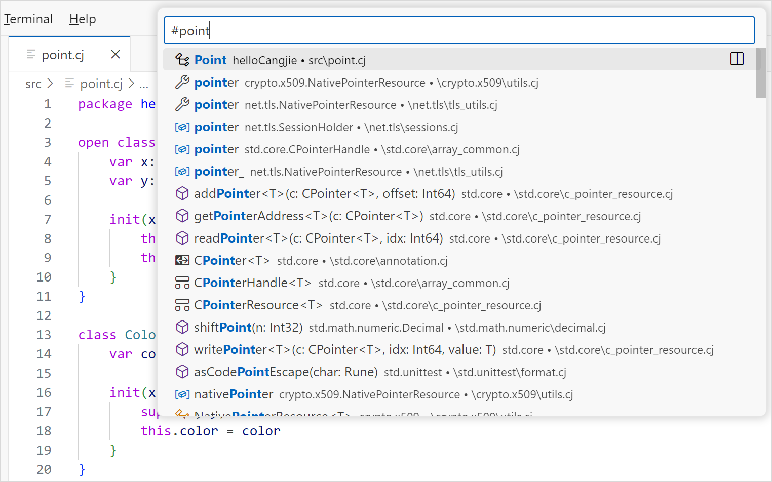Click annotation icon beside CPointer<T>
This screenshot has width=772, height=482.
[182, 260]
